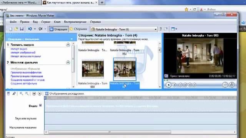Click the Split clip icon in preview
This screenshot has width=246, height=138.
(225, 85)
